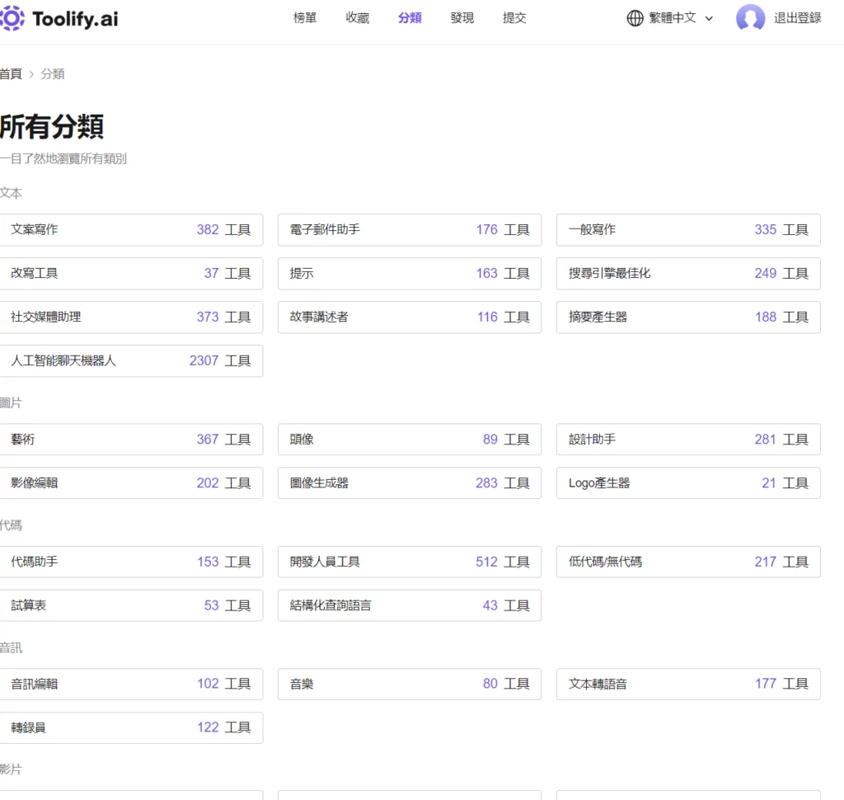Screen dimensions: 844x800
Task: Click the 音訊 section label
Action: [x=11, y=647]
